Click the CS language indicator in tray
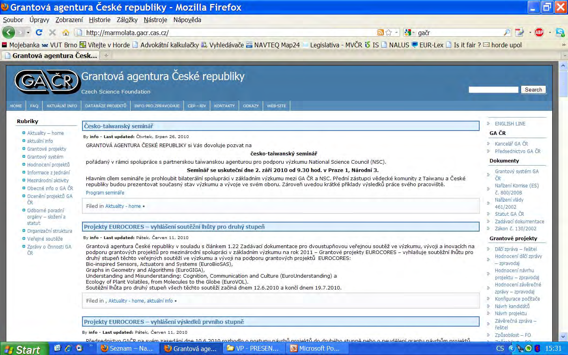This screenshot has width=568, height=355. 500,349
